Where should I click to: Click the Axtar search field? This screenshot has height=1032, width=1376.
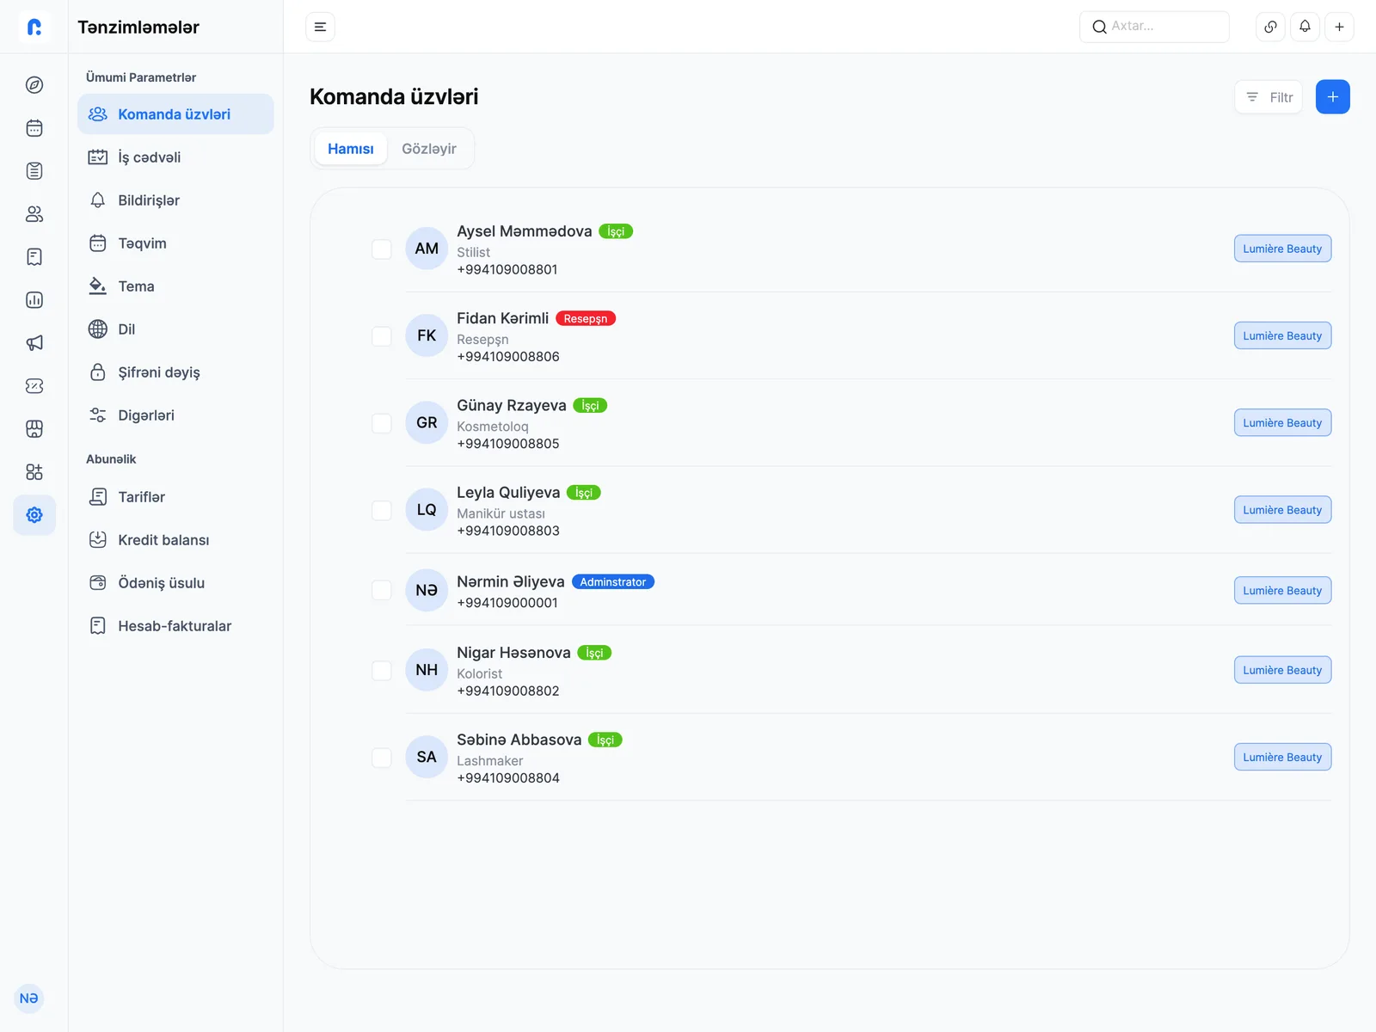tap(1154, 27)
